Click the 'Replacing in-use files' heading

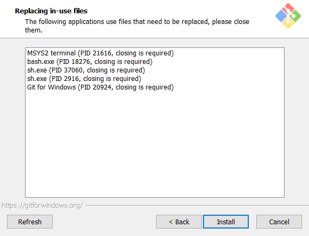(51, 11)
